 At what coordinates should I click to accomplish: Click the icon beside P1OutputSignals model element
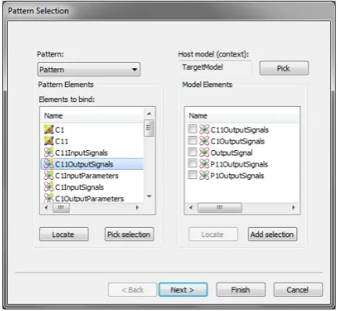click(x=204, y=175)
